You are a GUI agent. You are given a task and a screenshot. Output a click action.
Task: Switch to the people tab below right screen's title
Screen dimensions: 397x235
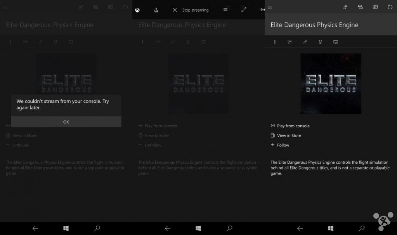[305, 42]
